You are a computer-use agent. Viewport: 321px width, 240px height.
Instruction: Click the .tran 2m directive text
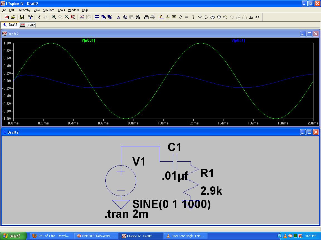(126, 214)
